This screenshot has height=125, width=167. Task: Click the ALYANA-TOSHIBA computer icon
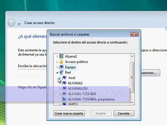click(x=64, y=94)
